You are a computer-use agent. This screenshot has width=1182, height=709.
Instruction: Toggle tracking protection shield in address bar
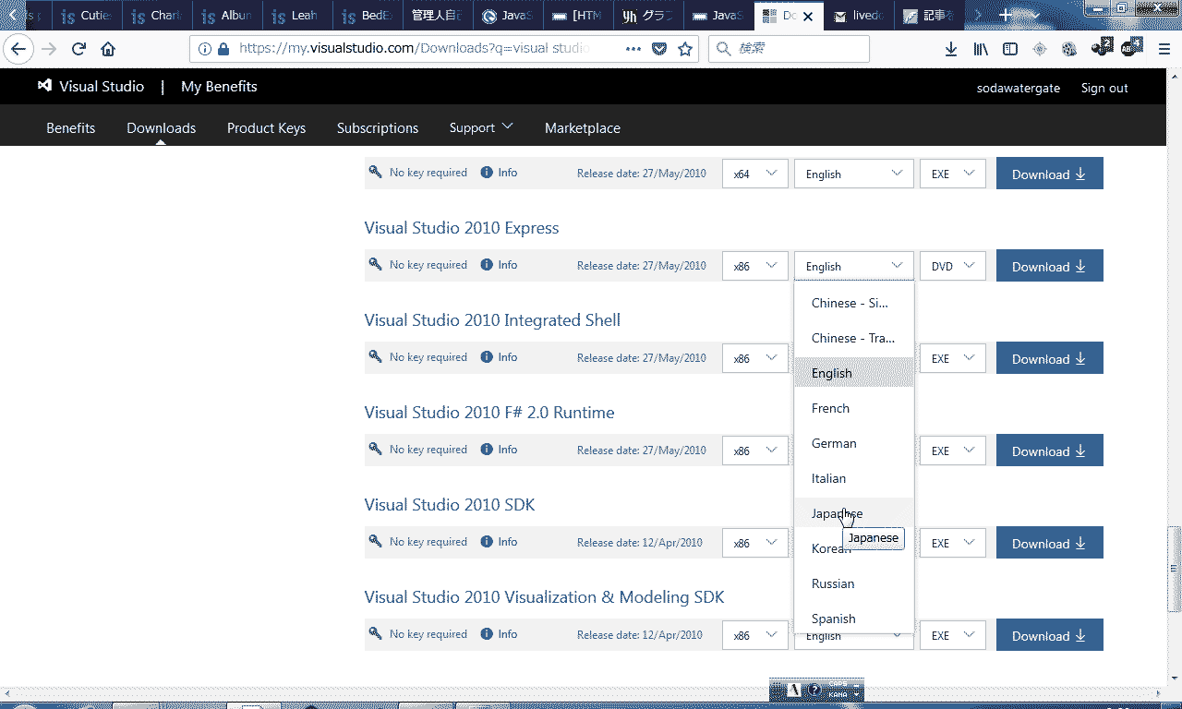point(658,49)
